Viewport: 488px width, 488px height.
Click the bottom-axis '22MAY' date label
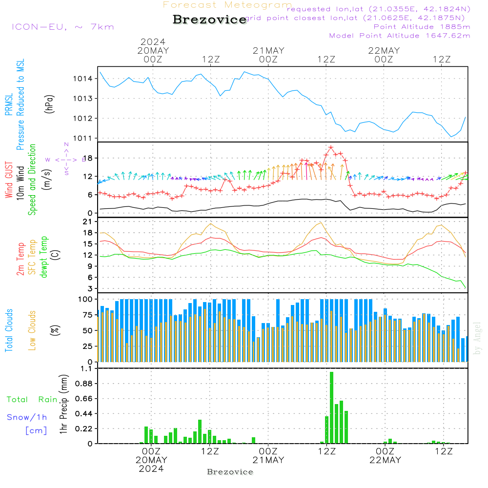point(386,460)
